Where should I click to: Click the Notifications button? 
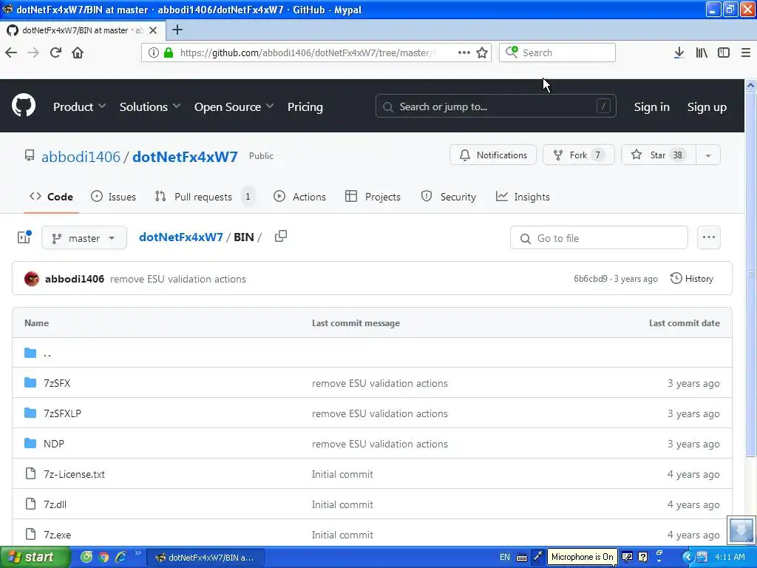pyautogui.click(x=493, y=155)
